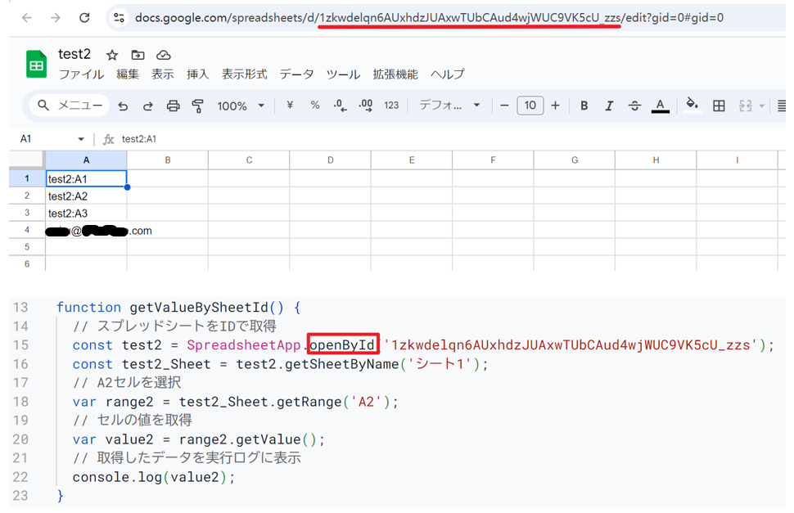Open the fill color picker
Image resolution: width=794 pixels, height=513 pixels.
(x=692, y=106)
